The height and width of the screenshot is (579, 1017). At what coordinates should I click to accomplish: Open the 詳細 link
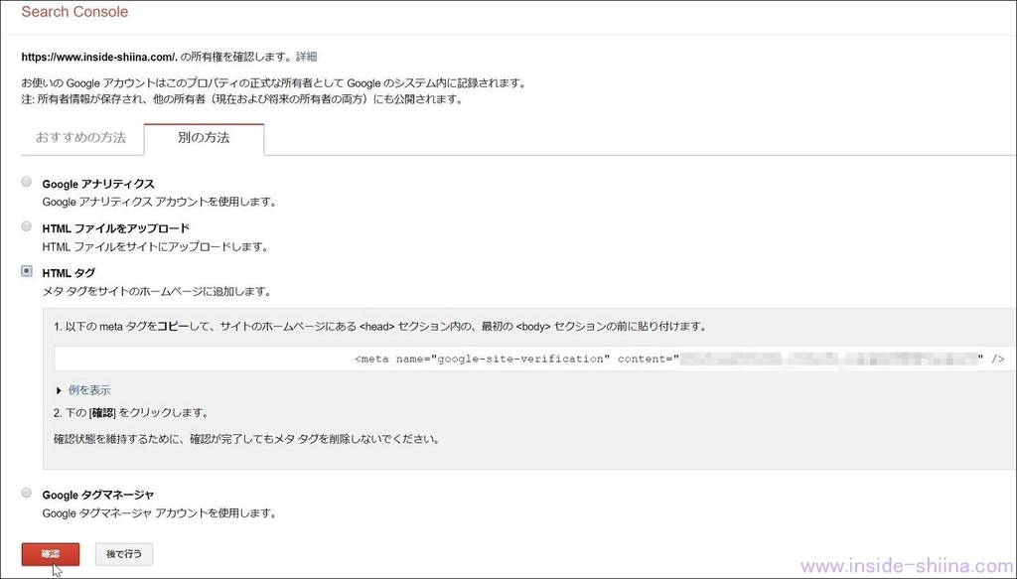[x=306, y=57]
